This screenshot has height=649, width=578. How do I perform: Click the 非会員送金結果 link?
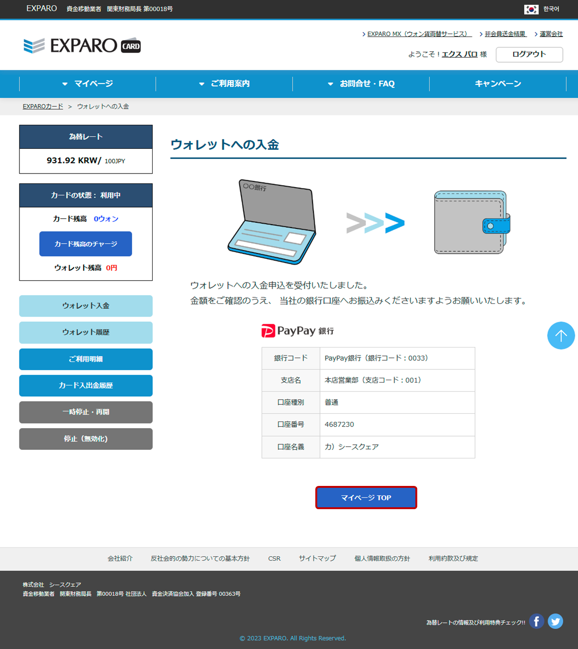(x=505, y=34)
